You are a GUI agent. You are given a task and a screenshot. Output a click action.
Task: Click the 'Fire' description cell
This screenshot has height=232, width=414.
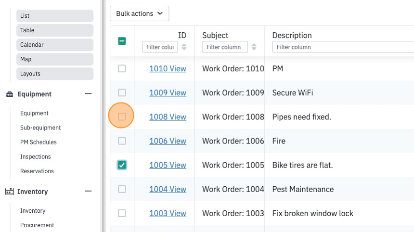coord(279,141)
